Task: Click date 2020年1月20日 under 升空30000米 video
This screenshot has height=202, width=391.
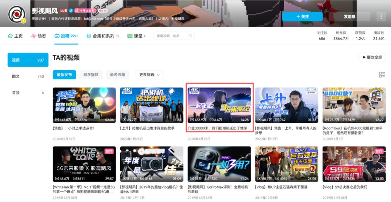Action: (199, 139)
